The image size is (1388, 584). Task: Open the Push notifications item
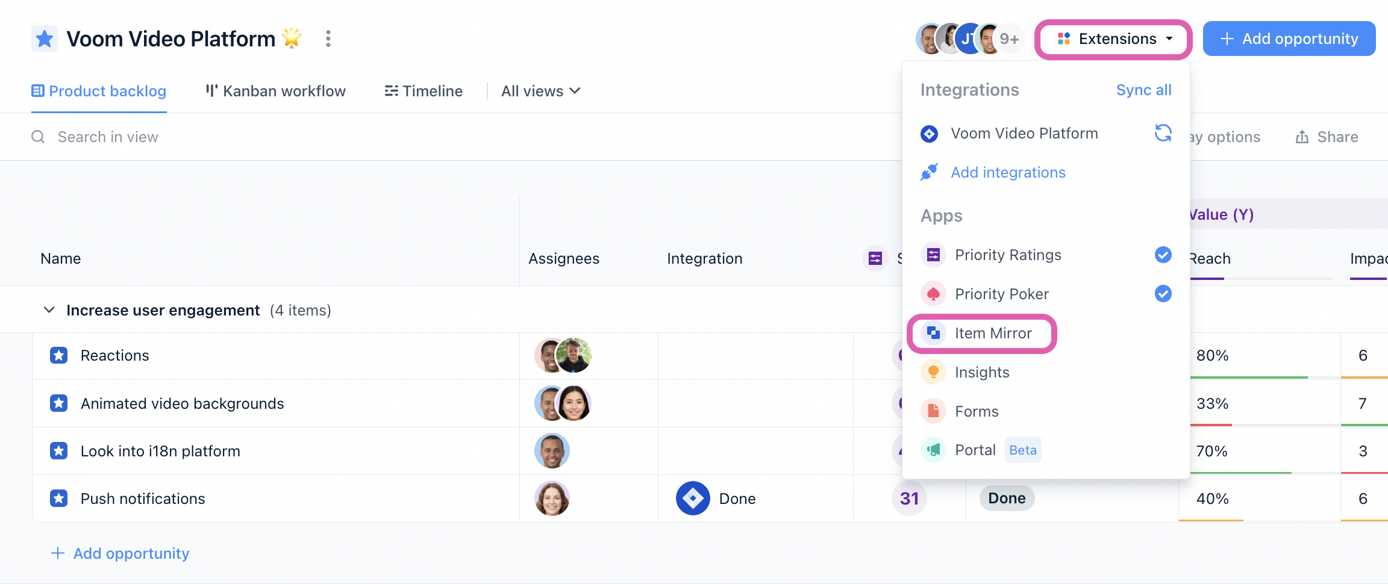(143, 499)
